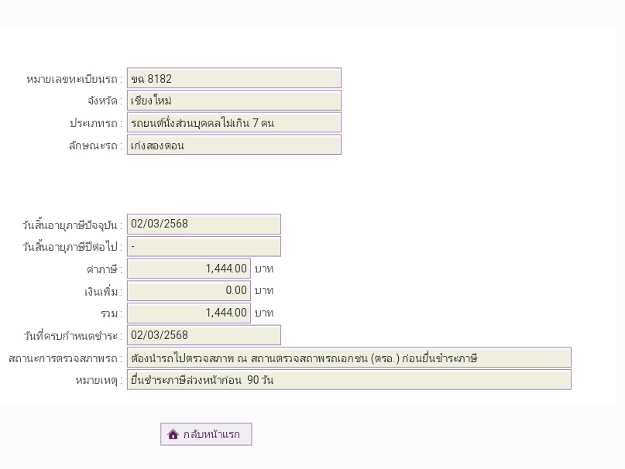This screenshot has width=625, height=469.
Task: Click the surcharge field showing 0.00
Action: [x=188, y=290]
